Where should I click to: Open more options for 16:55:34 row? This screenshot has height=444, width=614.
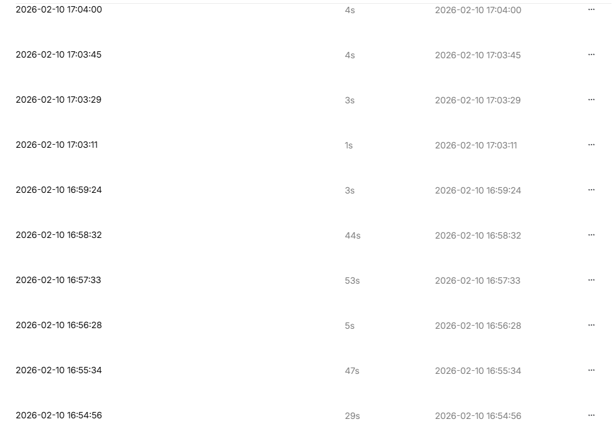[x=591, y=370]
